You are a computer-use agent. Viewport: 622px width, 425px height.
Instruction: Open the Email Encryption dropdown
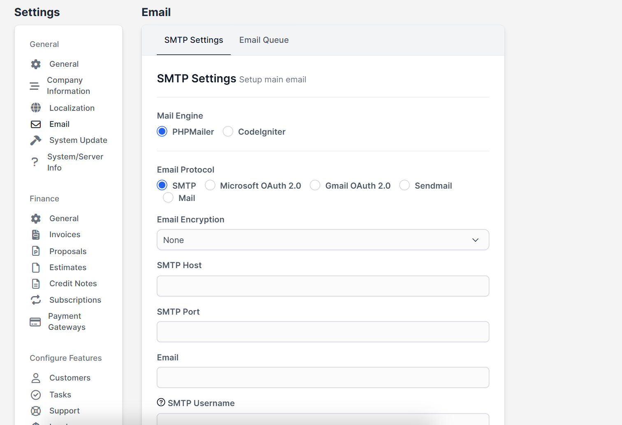[323, 240]
